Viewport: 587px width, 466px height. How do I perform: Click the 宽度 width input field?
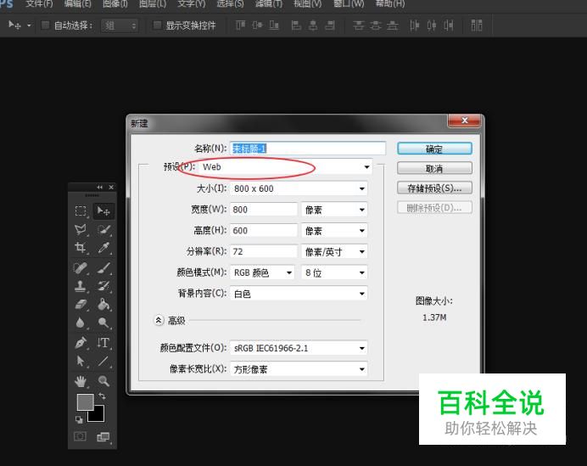(x=264, y=210)
